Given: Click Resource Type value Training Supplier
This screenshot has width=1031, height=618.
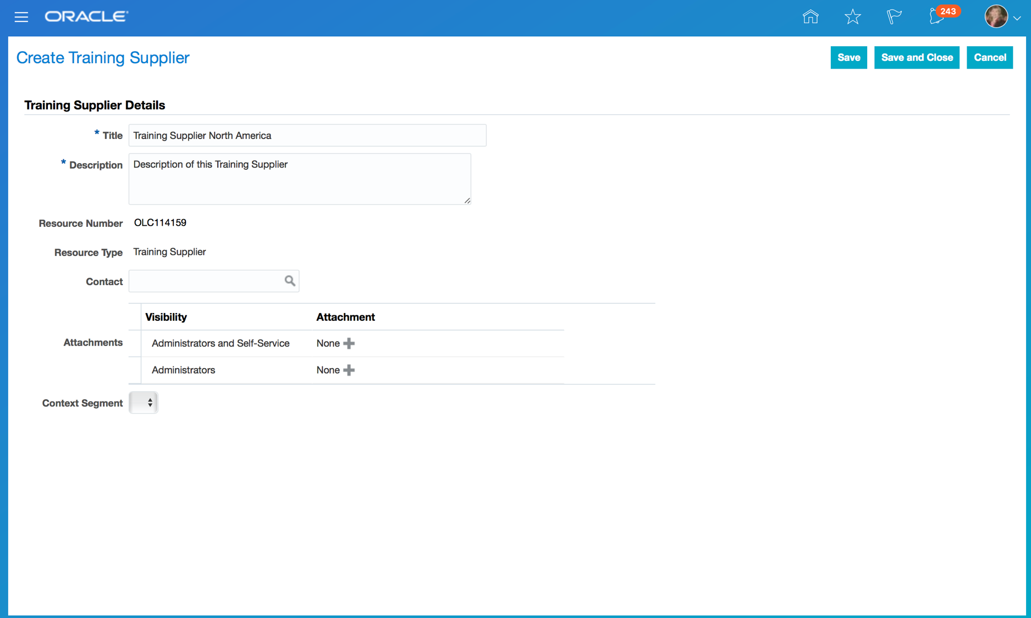Looking at the screenshot, I should pos(169,252).
